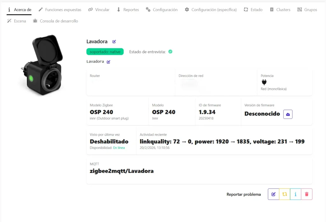326x222 pixels.
Task: Open the Configuración tab
Action: 162,10
